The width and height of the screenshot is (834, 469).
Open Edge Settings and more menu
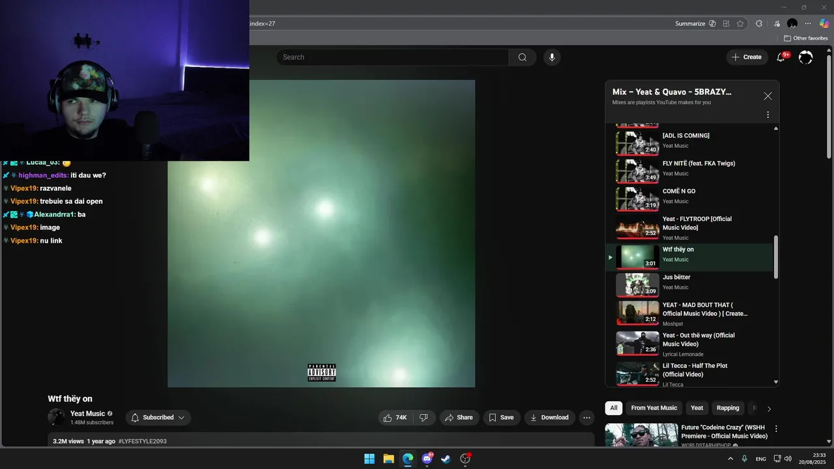click(x=808, y=23)
